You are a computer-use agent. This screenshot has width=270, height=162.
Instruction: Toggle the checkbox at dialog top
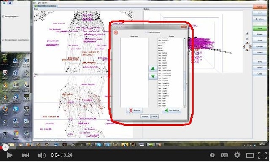146,32
